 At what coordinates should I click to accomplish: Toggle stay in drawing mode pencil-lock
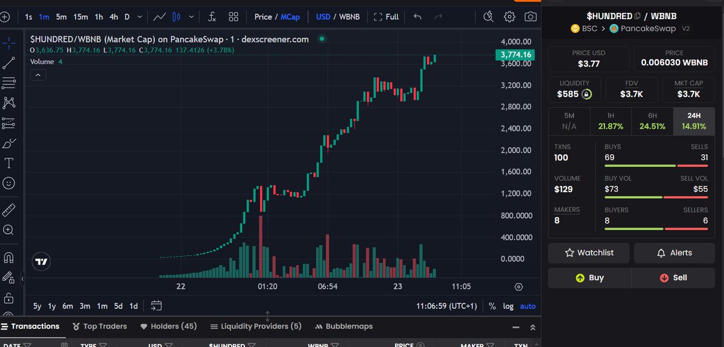coord(9,277)
